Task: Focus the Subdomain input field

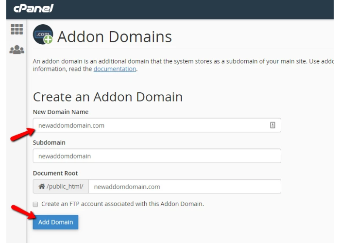Action: coord(157,156)
